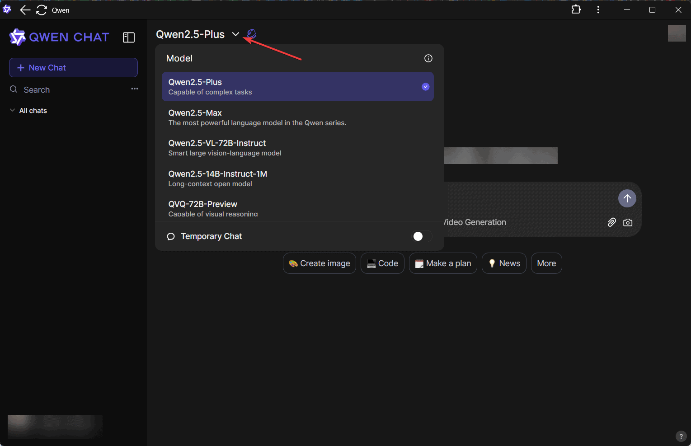Image resolution: width=691 pixels, height=446 pixels.
Task: Minimize the Qwen window
Action: point(627,10)
